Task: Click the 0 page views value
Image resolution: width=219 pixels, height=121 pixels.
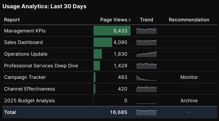Action: [x=126, y=101]
